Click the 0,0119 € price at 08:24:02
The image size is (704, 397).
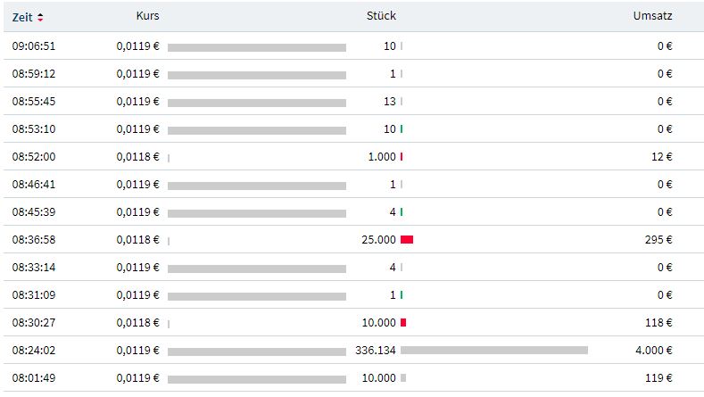[x=137, y=351]
